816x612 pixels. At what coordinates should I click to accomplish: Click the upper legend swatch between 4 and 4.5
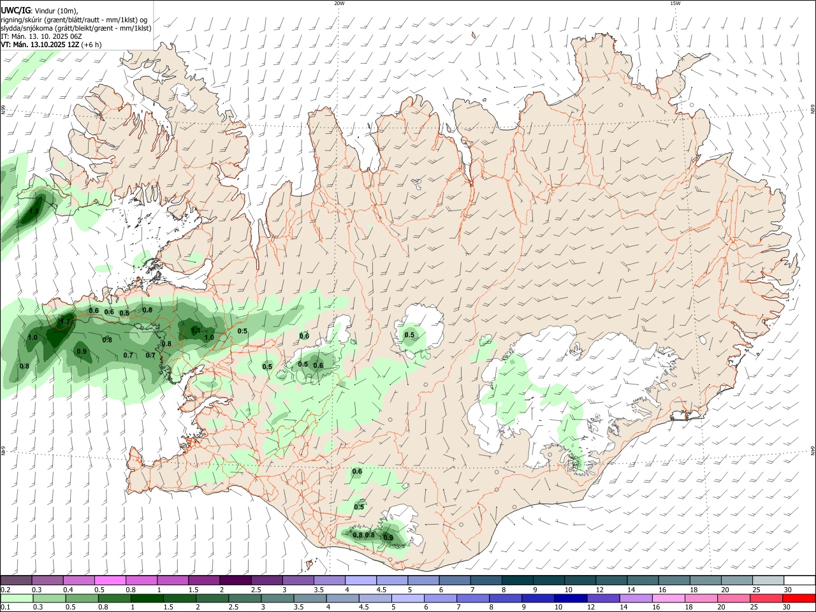(361, 581)
